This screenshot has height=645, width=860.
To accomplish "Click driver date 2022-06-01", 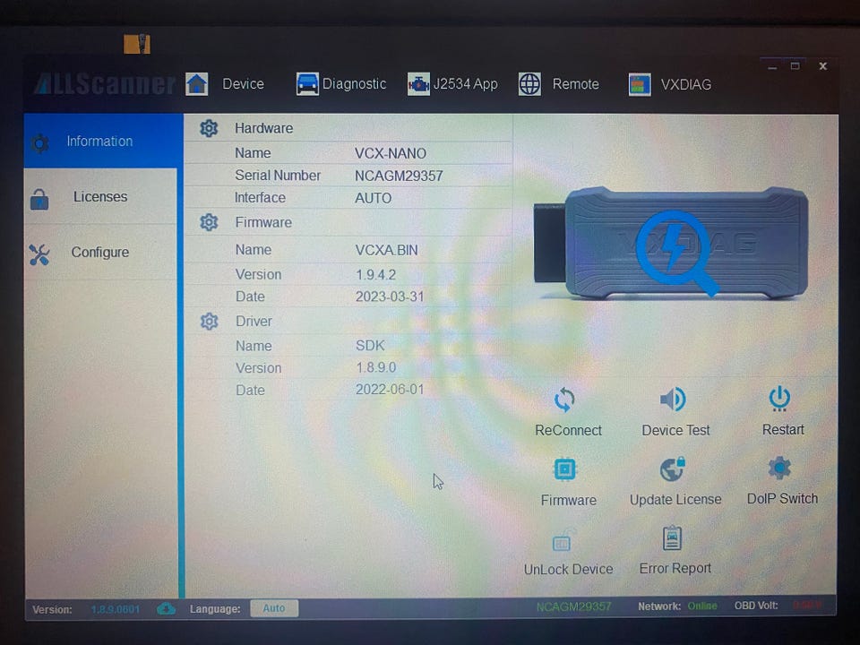I will 390,390.
